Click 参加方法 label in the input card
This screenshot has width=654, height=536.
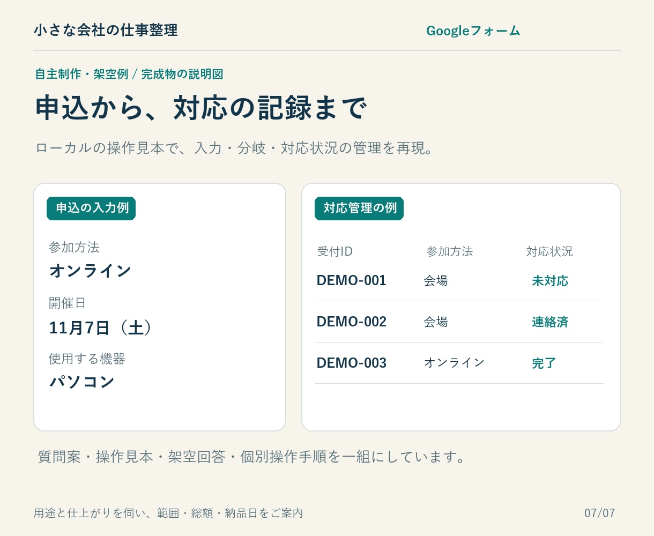click(x=74, y=248)
